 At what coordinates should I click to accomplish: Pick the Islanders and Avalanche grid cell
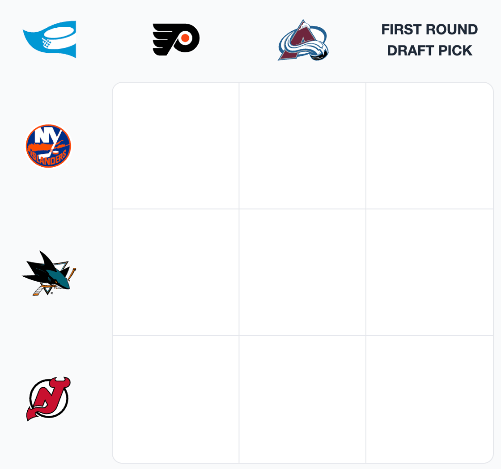click(x=302, y=146)
